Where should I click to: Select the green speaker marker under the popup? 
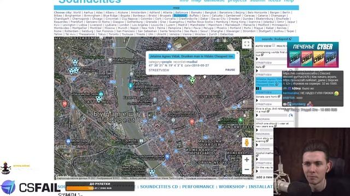pos(192,80)
